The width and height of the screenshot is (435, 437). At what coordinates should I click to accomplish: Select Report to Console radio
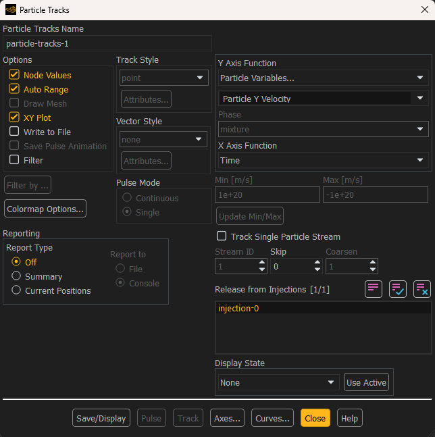pyautogui.click(x=120, y=282)
